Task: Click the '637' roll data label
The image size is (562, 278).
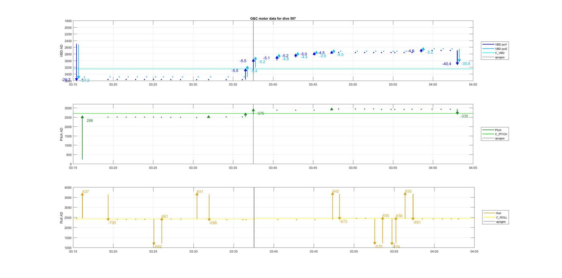Action: click(86, 192)
